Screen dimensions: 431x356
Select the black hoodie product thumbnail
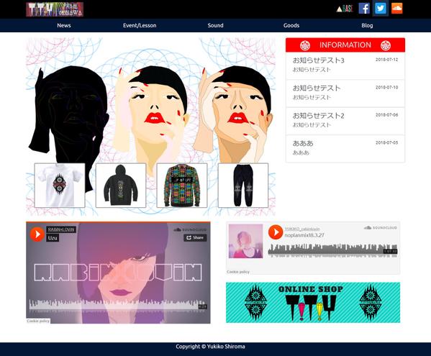click(x=121, y=186)
